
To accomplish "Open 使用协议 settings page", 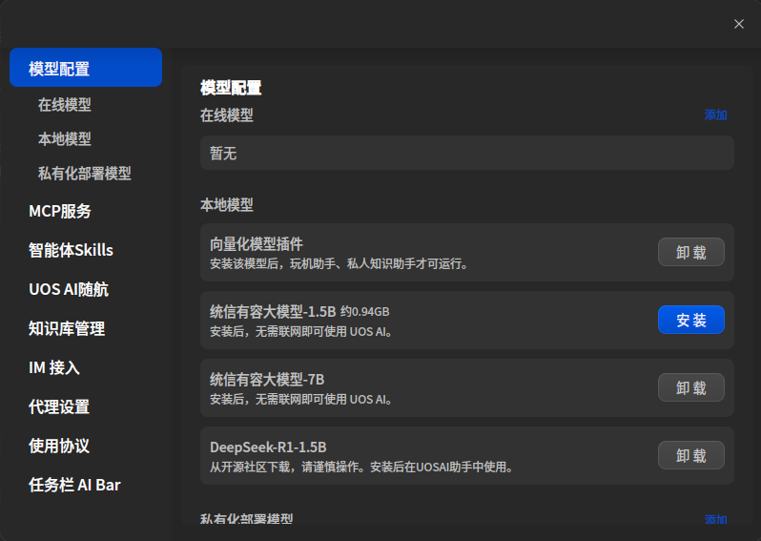I will pyautogui.click(x=59, y=446).
